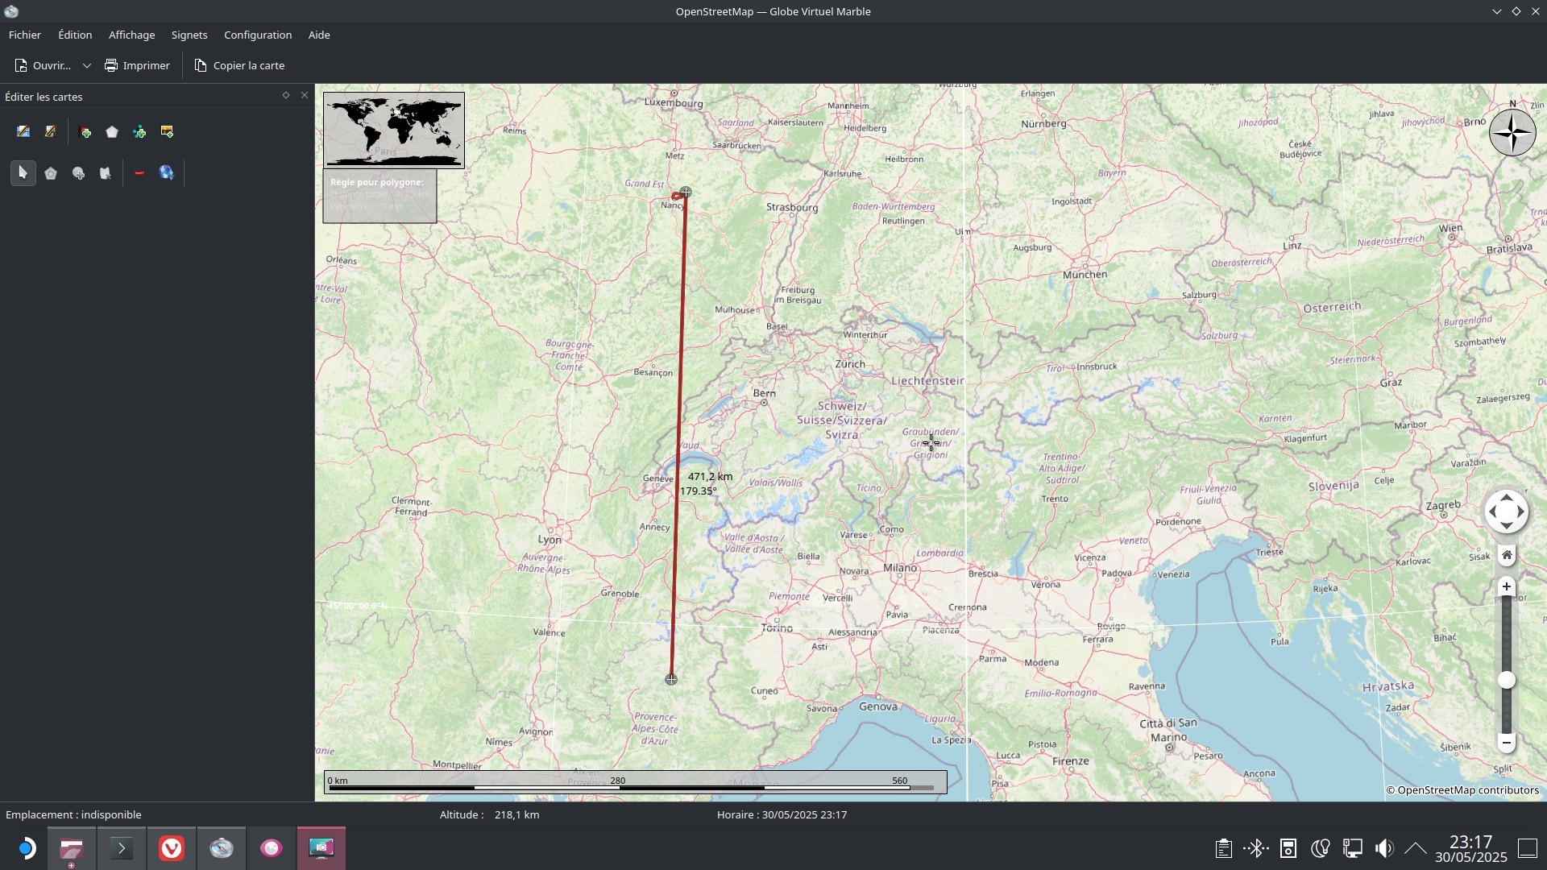Image resolution: width=1547 pixels, height=870 pixels.
Task: Click the compass rose on map
Action: point(1512,132)
